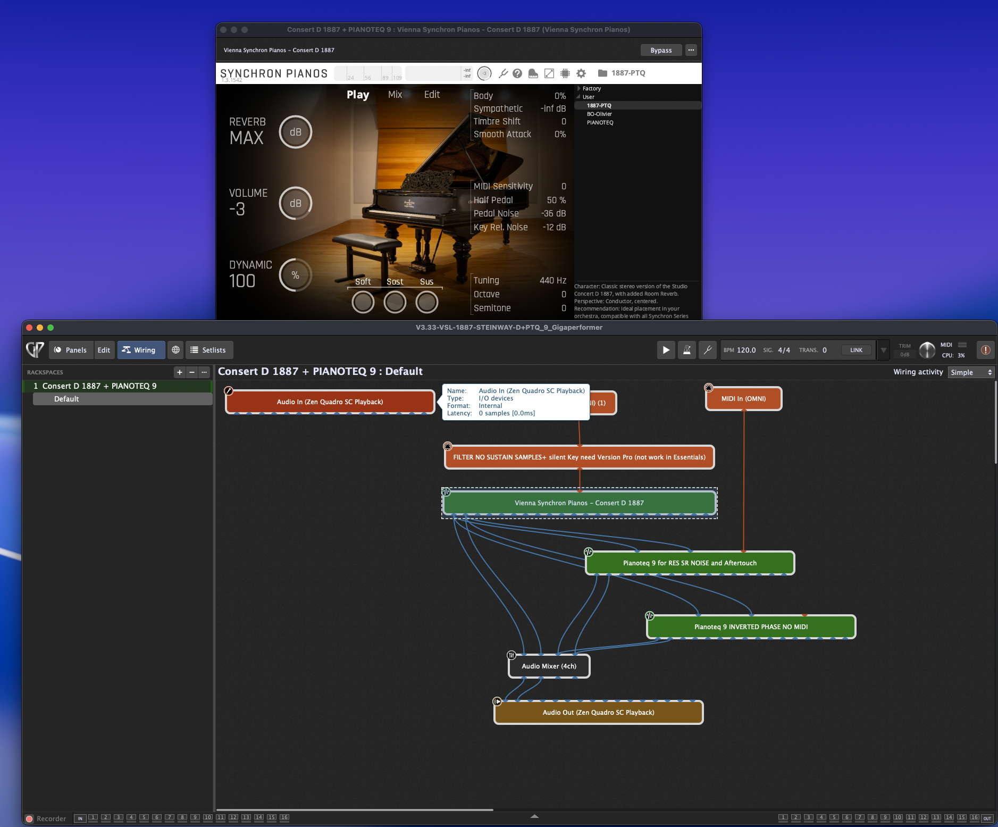The image size is (998, 827).
Task: Remove rackspace with the minus button
Action: coord(192,372)
